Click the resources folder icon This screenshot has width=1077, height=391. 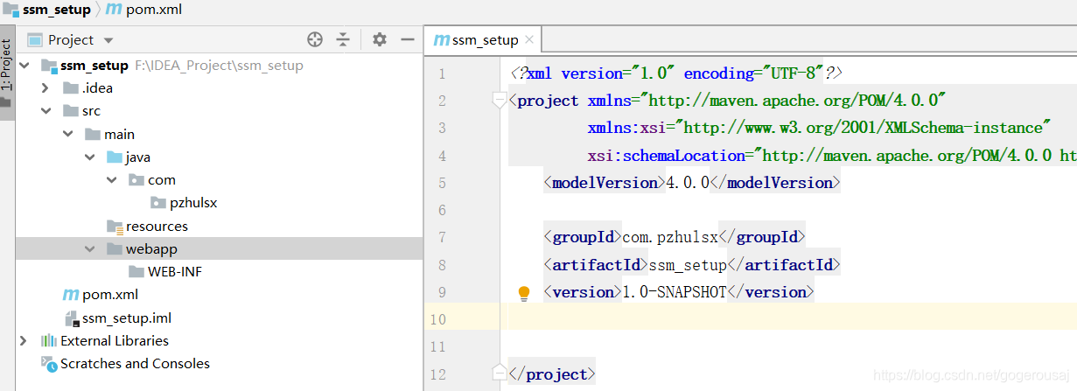114,227
